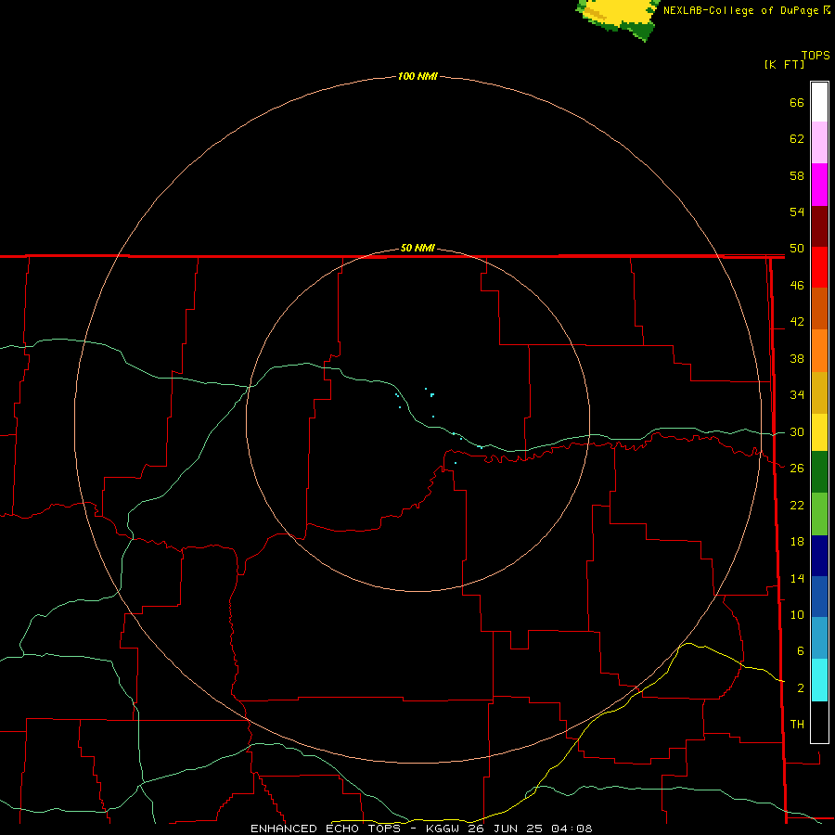Click the '38' legend value

pos(797,359)
